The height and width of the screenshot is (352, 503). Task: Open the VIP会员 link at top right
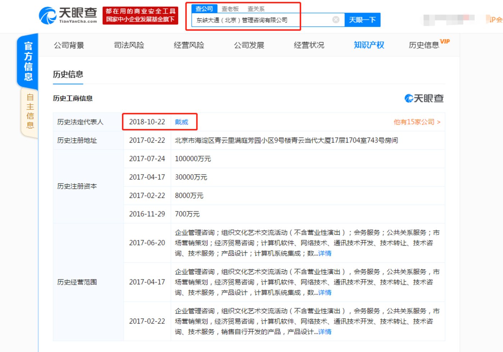tap(495, 19)
